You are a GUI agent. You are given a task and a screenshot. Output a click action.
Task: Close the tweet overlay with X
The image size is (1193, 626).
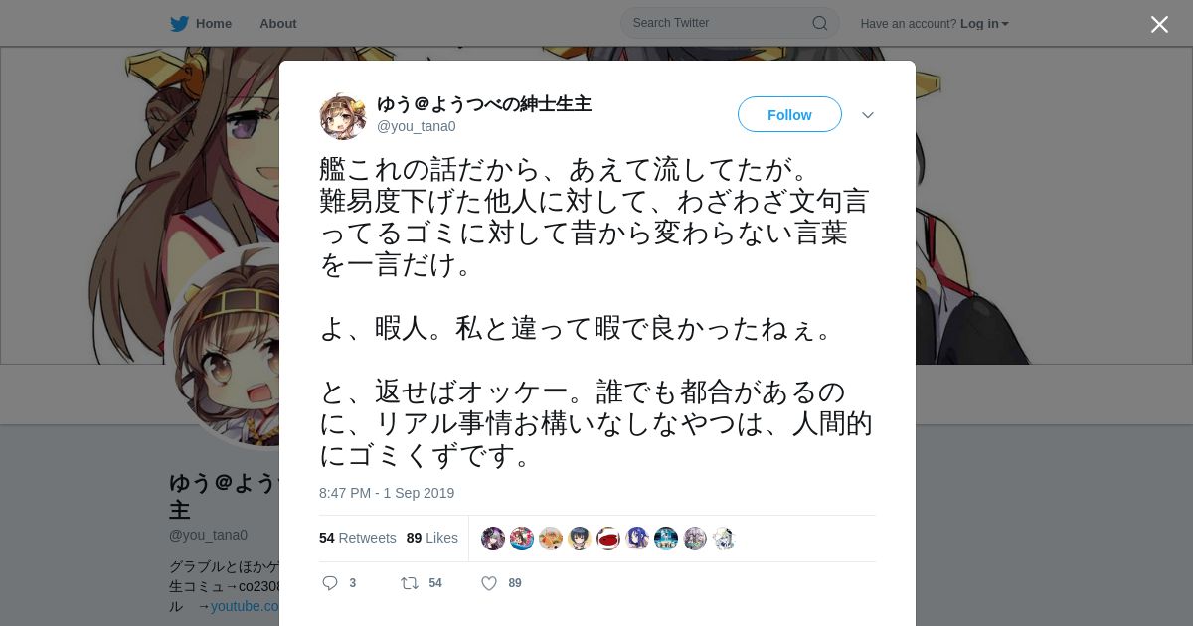1159,24
